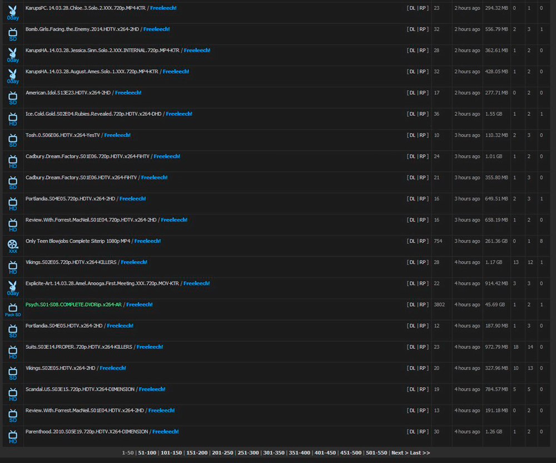Viewport: 556px width, 463px height.
Task: Open Parenthood.2010.S05E19.720p torrent link
Action: 87,431
